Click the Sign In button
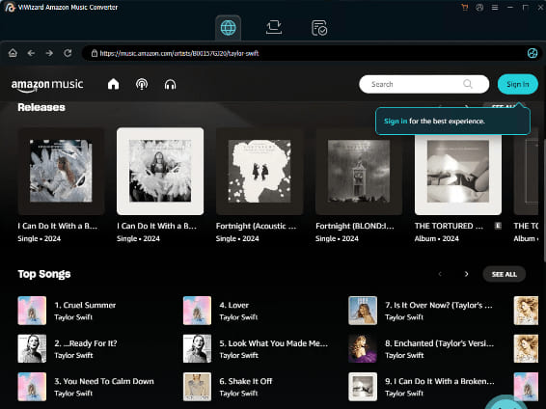Image resolution: width=546 pixels, height=409 pixels. click(517, 84)
